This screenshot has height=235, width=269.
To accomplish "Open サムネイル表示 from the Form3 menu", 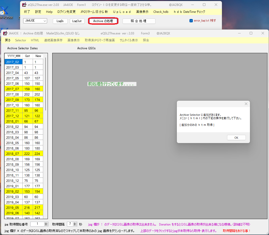I will click(129, 40).
